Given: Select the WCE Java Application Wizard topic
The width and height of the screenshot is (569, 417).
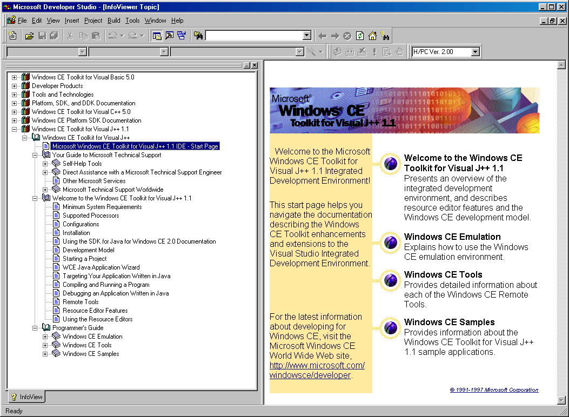Looking at the screenshot, I should pyautogui.click(x=101, y=267).
